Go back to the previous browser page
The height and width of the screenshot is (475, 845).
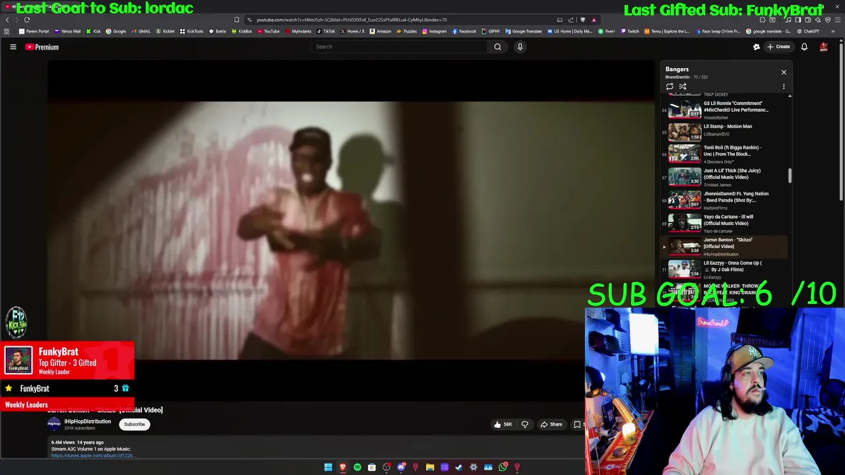coord(7,20)
